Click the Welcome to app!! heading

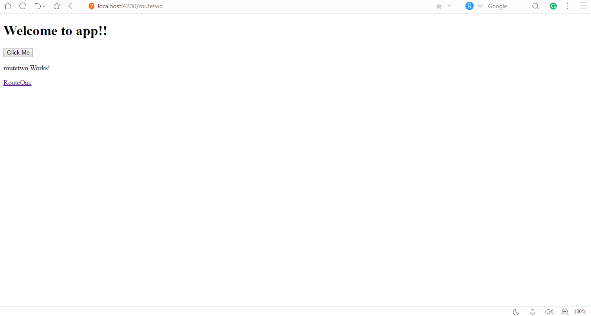(55, 31)
